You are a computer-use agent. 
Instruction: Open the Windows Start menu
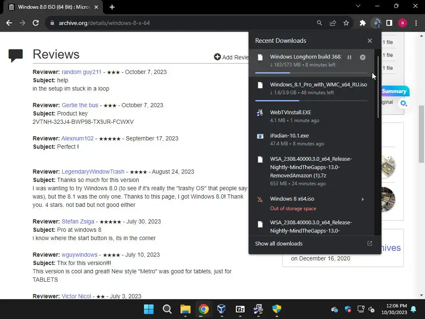pos(149,309)
